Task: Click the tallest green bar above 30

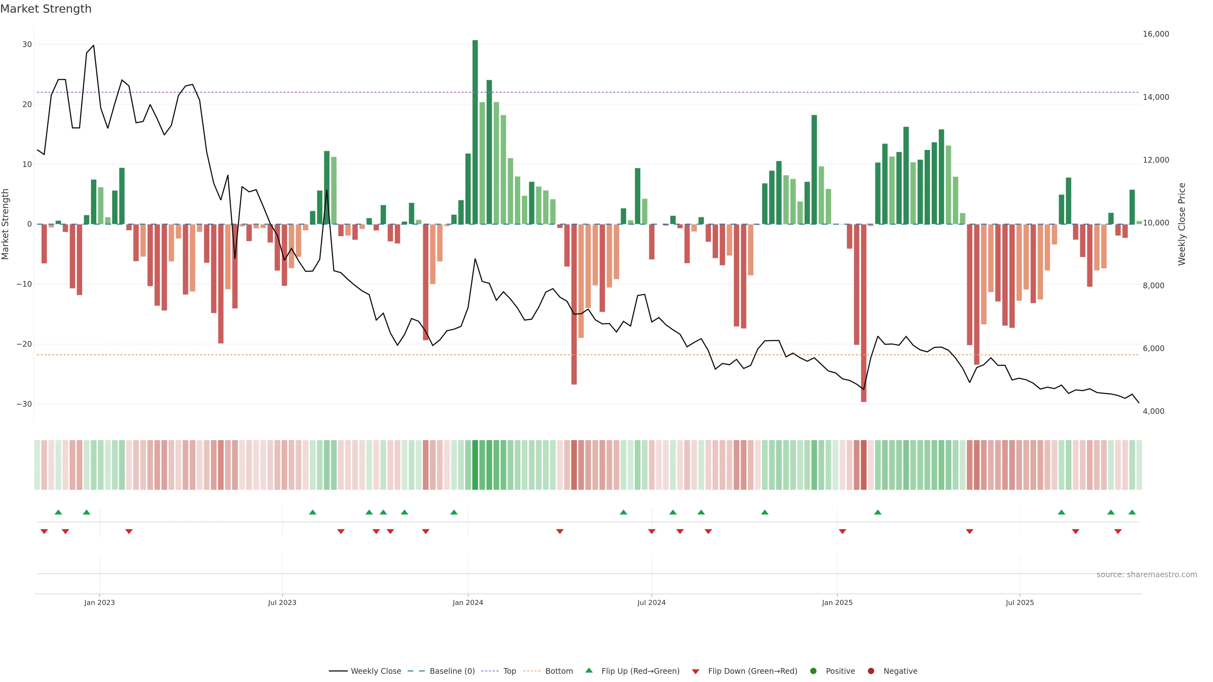Action: pos(475,132)
